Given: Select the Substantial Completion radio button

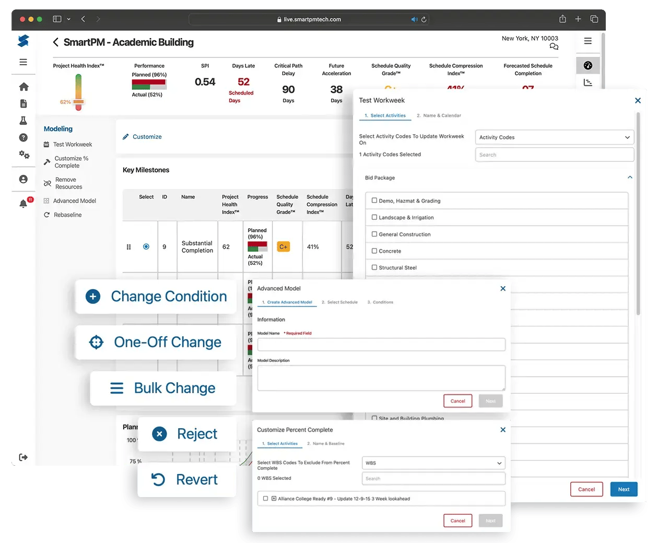Looking at the screenshot, I should coord(146,247).
